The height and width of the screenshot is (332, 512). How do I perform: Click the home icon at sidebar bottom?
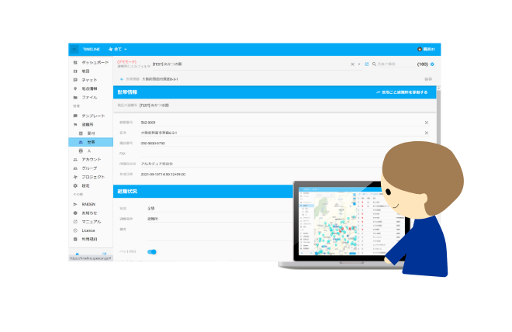tap(77, 254)
